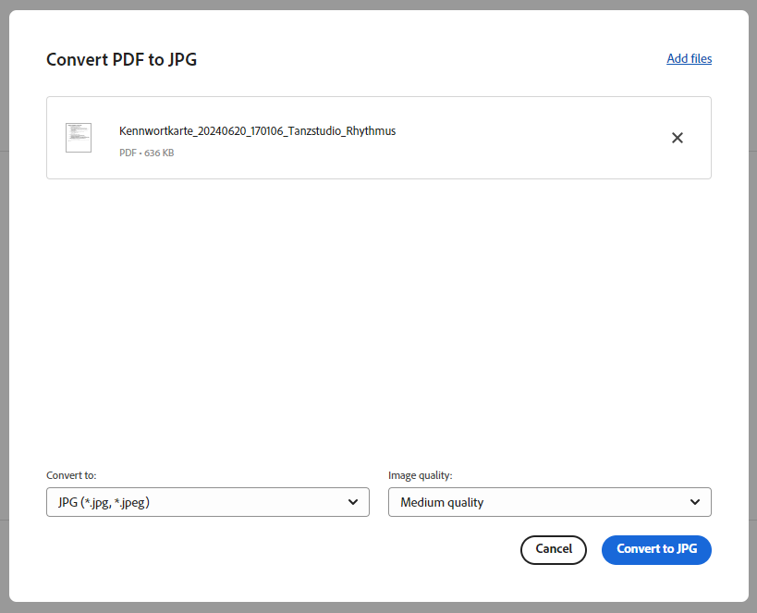Click the chevron arrow in Image quality dropdown
This screenshot has width=757, height=613.
[x=695, y=502]
